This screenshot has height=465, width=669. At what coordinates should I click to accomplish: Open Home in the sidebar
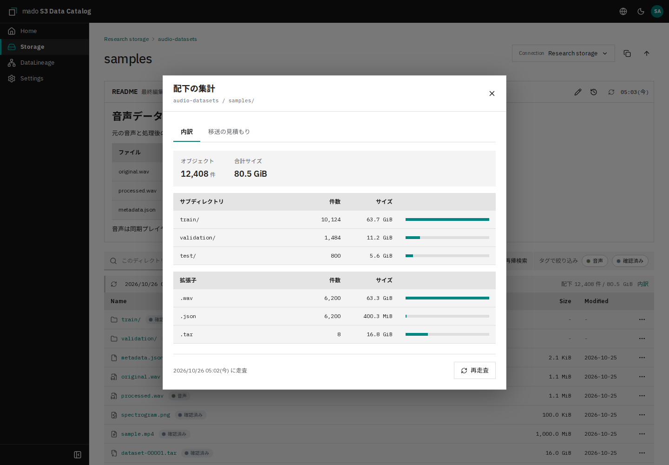(x=45, y=31)
